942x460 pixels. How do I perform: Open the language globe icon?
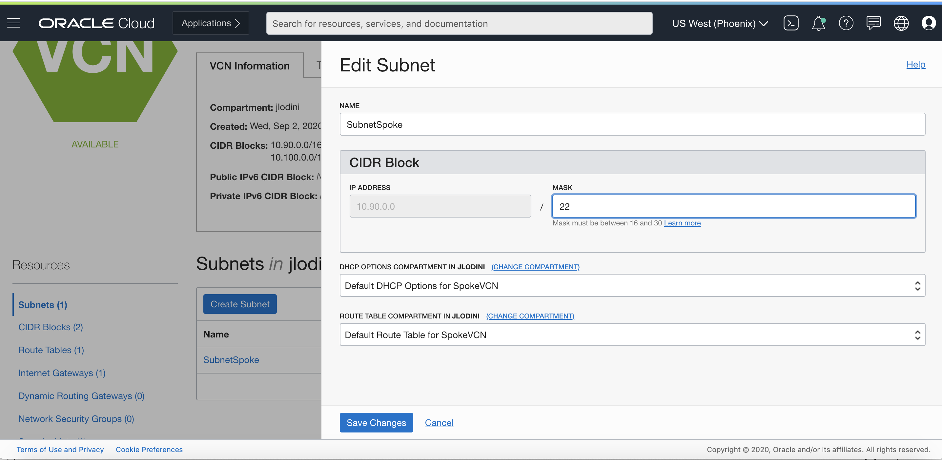[x=901, y=23]
